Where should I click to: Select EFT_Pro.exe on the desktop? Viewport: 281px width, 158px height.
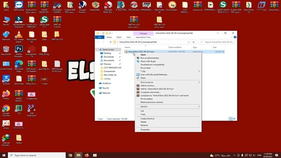pos(133,6)
